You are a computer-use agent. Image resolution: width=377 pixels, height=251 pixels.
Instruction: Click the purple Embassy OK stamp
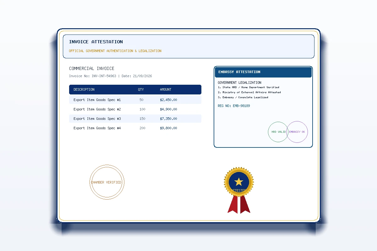pos(297,132)
